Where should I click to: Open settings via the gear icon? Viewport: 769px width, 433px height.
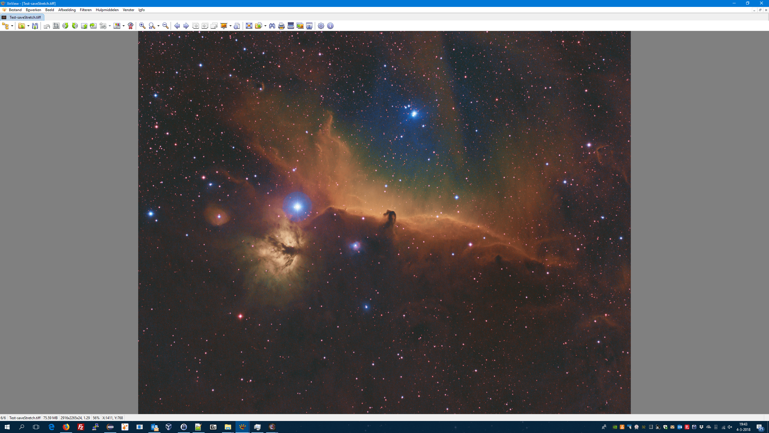tap(321, 26)
